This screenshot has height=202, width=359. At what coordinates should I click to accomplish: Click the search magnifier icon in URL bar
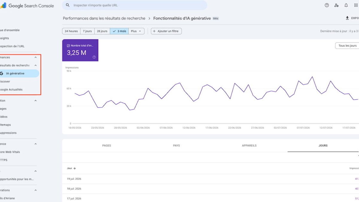[68, 5]
